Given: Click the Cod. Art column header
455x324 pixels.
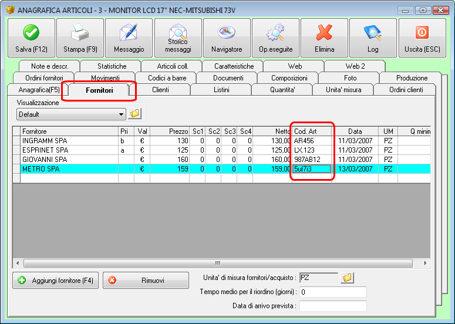Looking at the screenshot, I should tap(312, 131).
